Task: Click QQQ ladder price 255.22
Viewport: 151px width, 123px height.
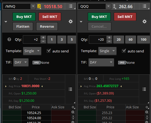Action: click(x=107, y=118)
